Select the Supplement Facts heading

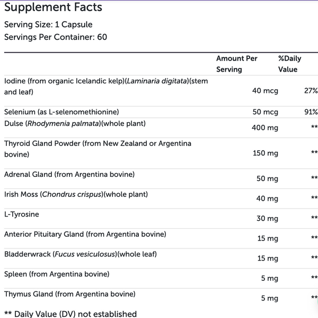coord(53,7)
